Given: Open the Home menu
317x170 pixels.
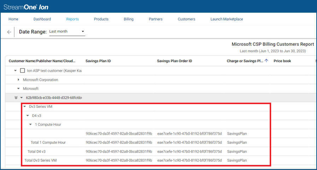Looking at the screenshot, I should click(x=13, y=19).
